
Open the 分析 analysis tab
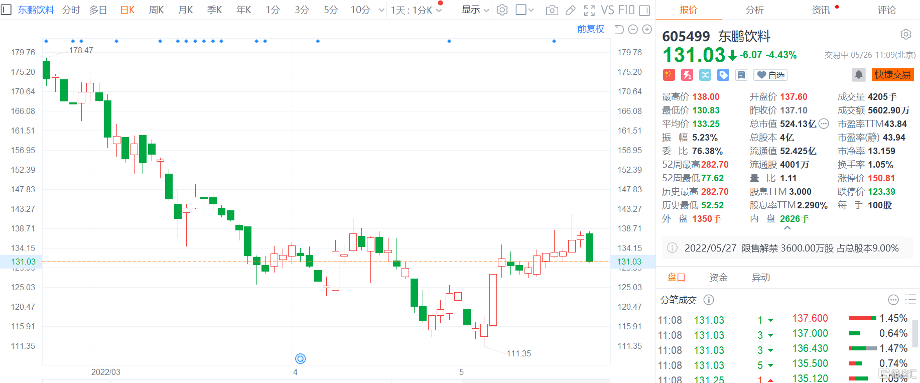(755, 10)
